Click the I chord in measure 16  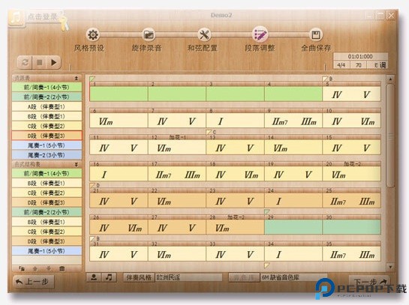[x=104, y=175]
